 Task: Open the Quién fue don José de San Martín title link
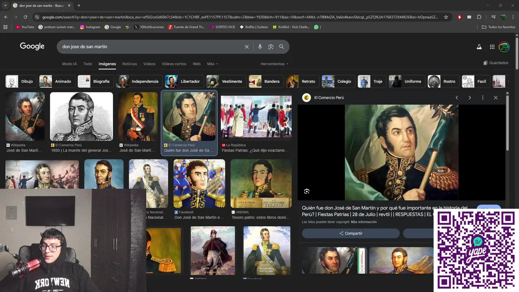coord(384,211)
